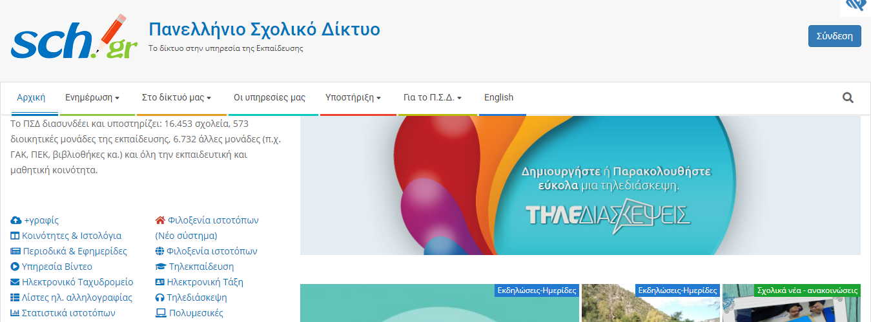Expand the Υποστήριξη dropdown menu

click(x=353, y=98)
